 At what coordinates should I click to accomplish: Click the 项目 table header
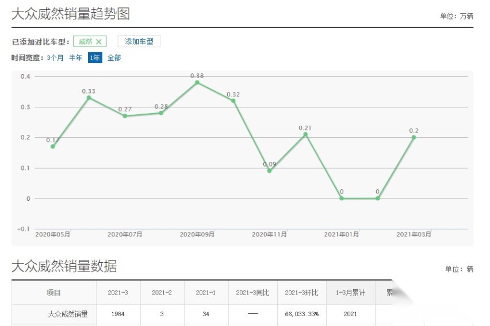pyautogui.click(x=53, y=293)
